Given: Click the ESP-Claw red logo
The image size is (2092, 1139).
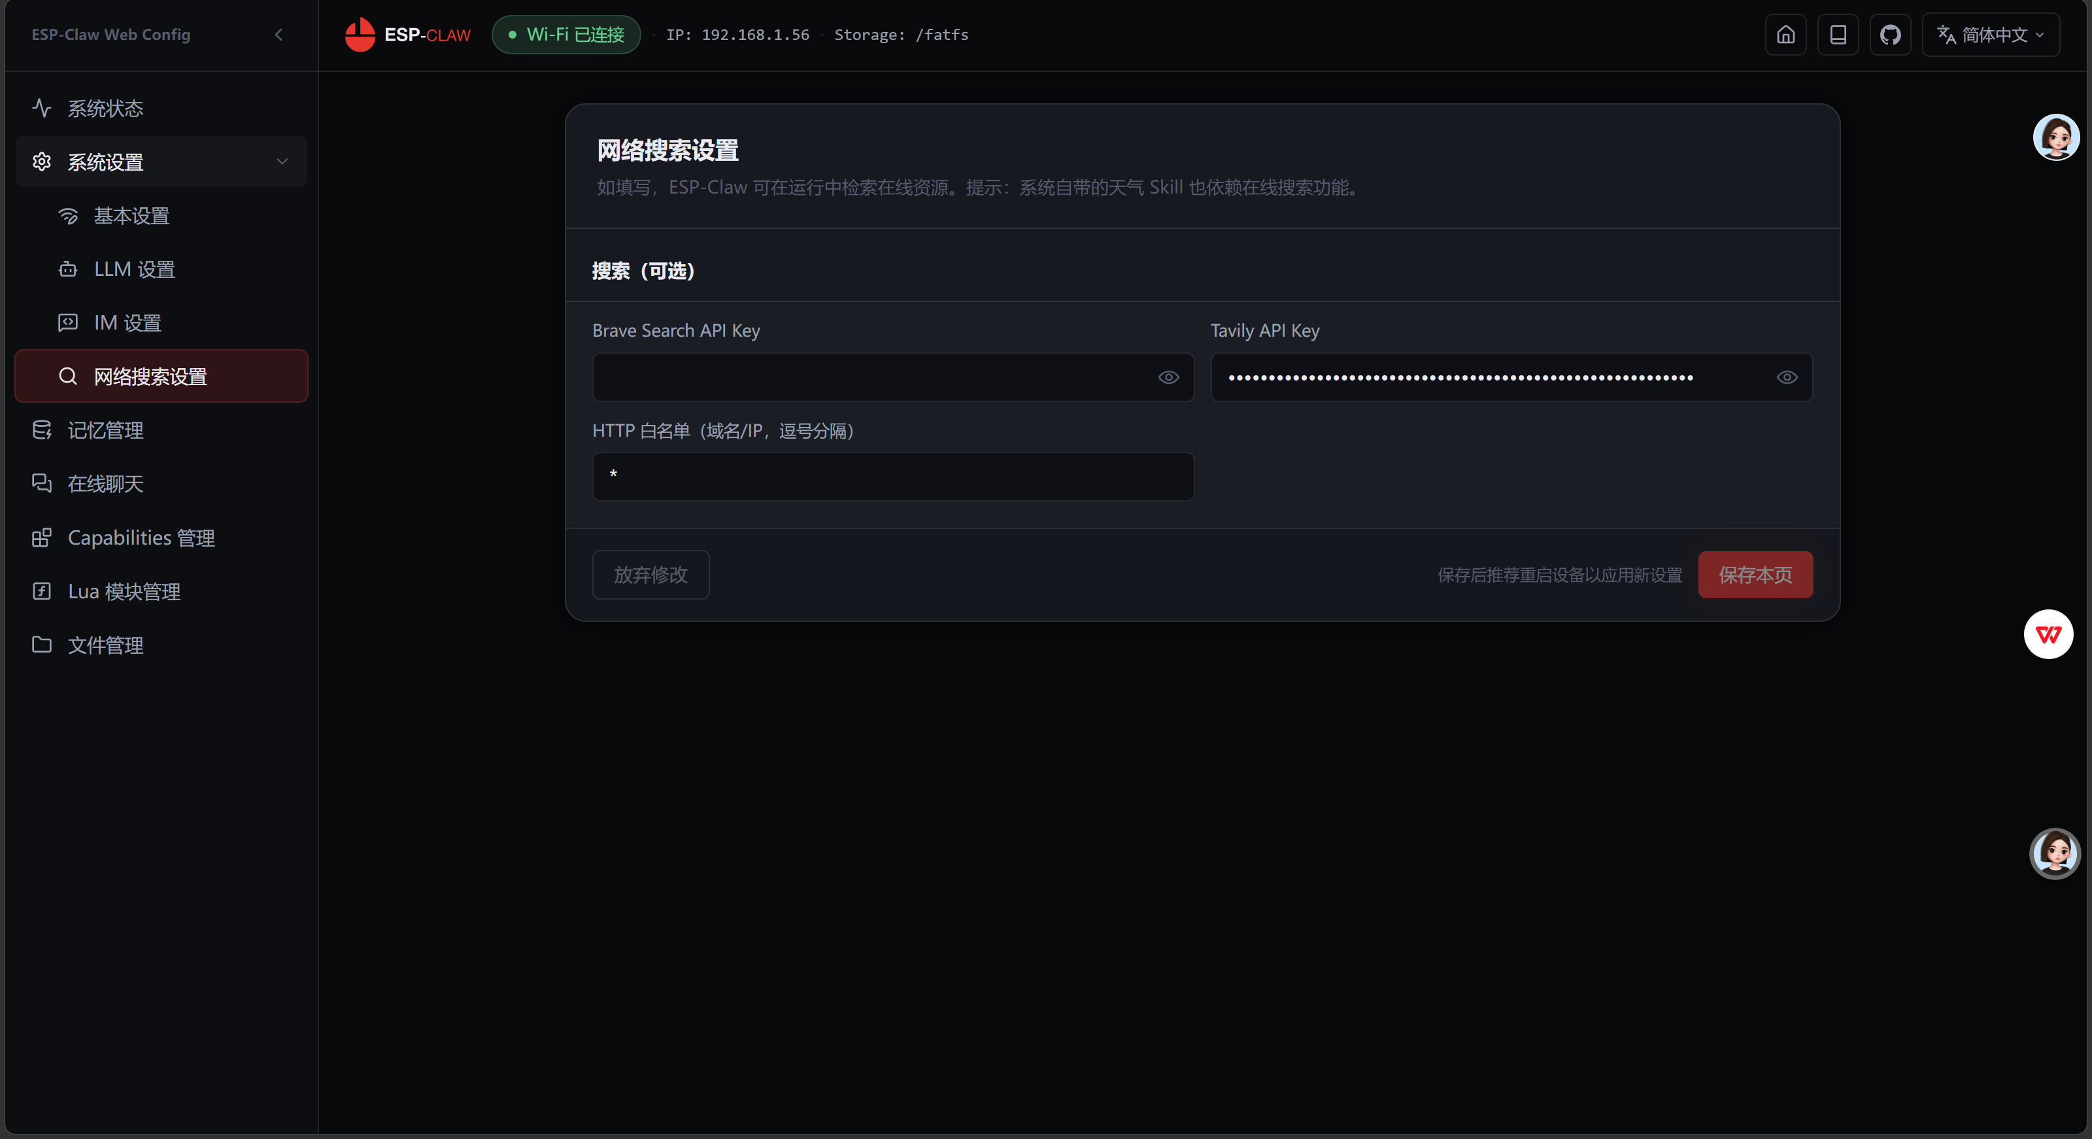Looking at the screenshot, I should click(360, 35).
